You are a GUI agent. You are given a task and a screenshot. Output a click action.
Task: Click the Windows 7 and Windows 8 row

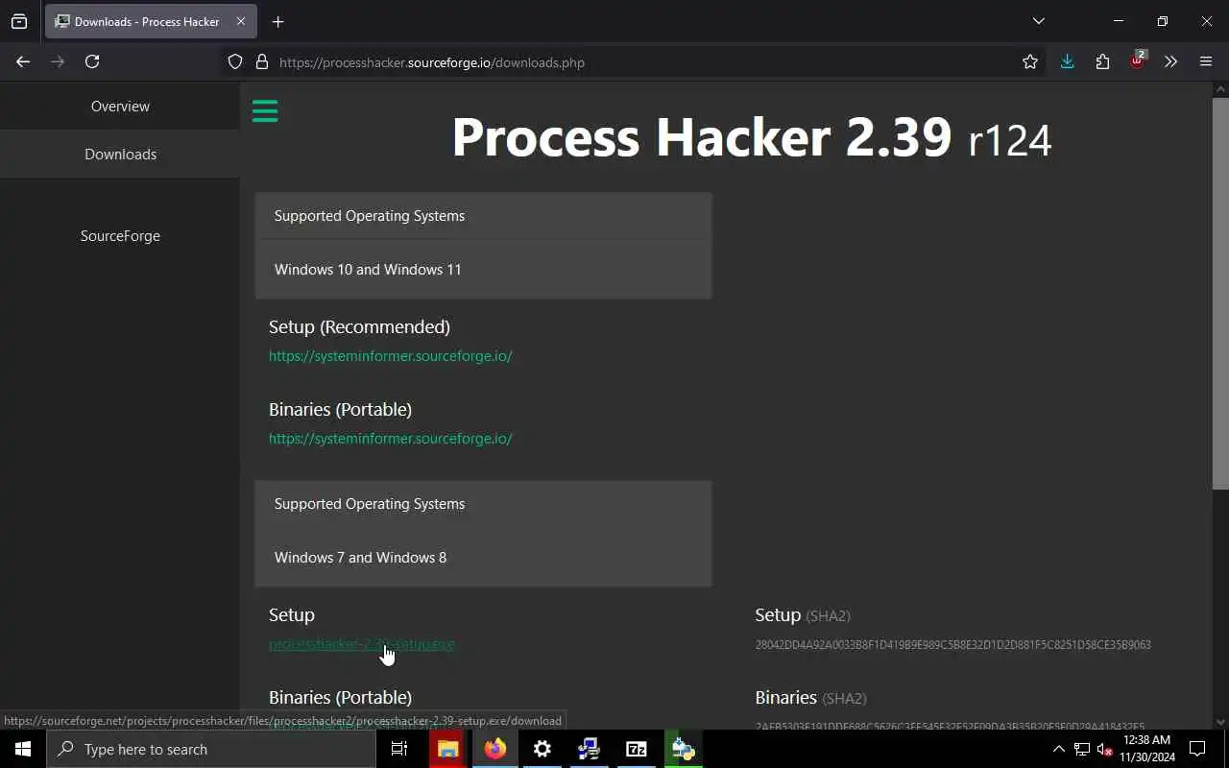point(483,558)
